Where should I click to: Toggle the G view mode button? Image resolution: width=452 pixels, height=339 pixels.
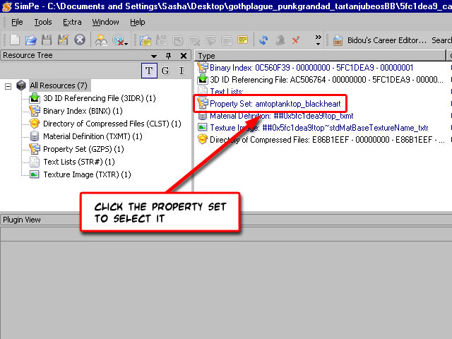[x=165, y=70]
